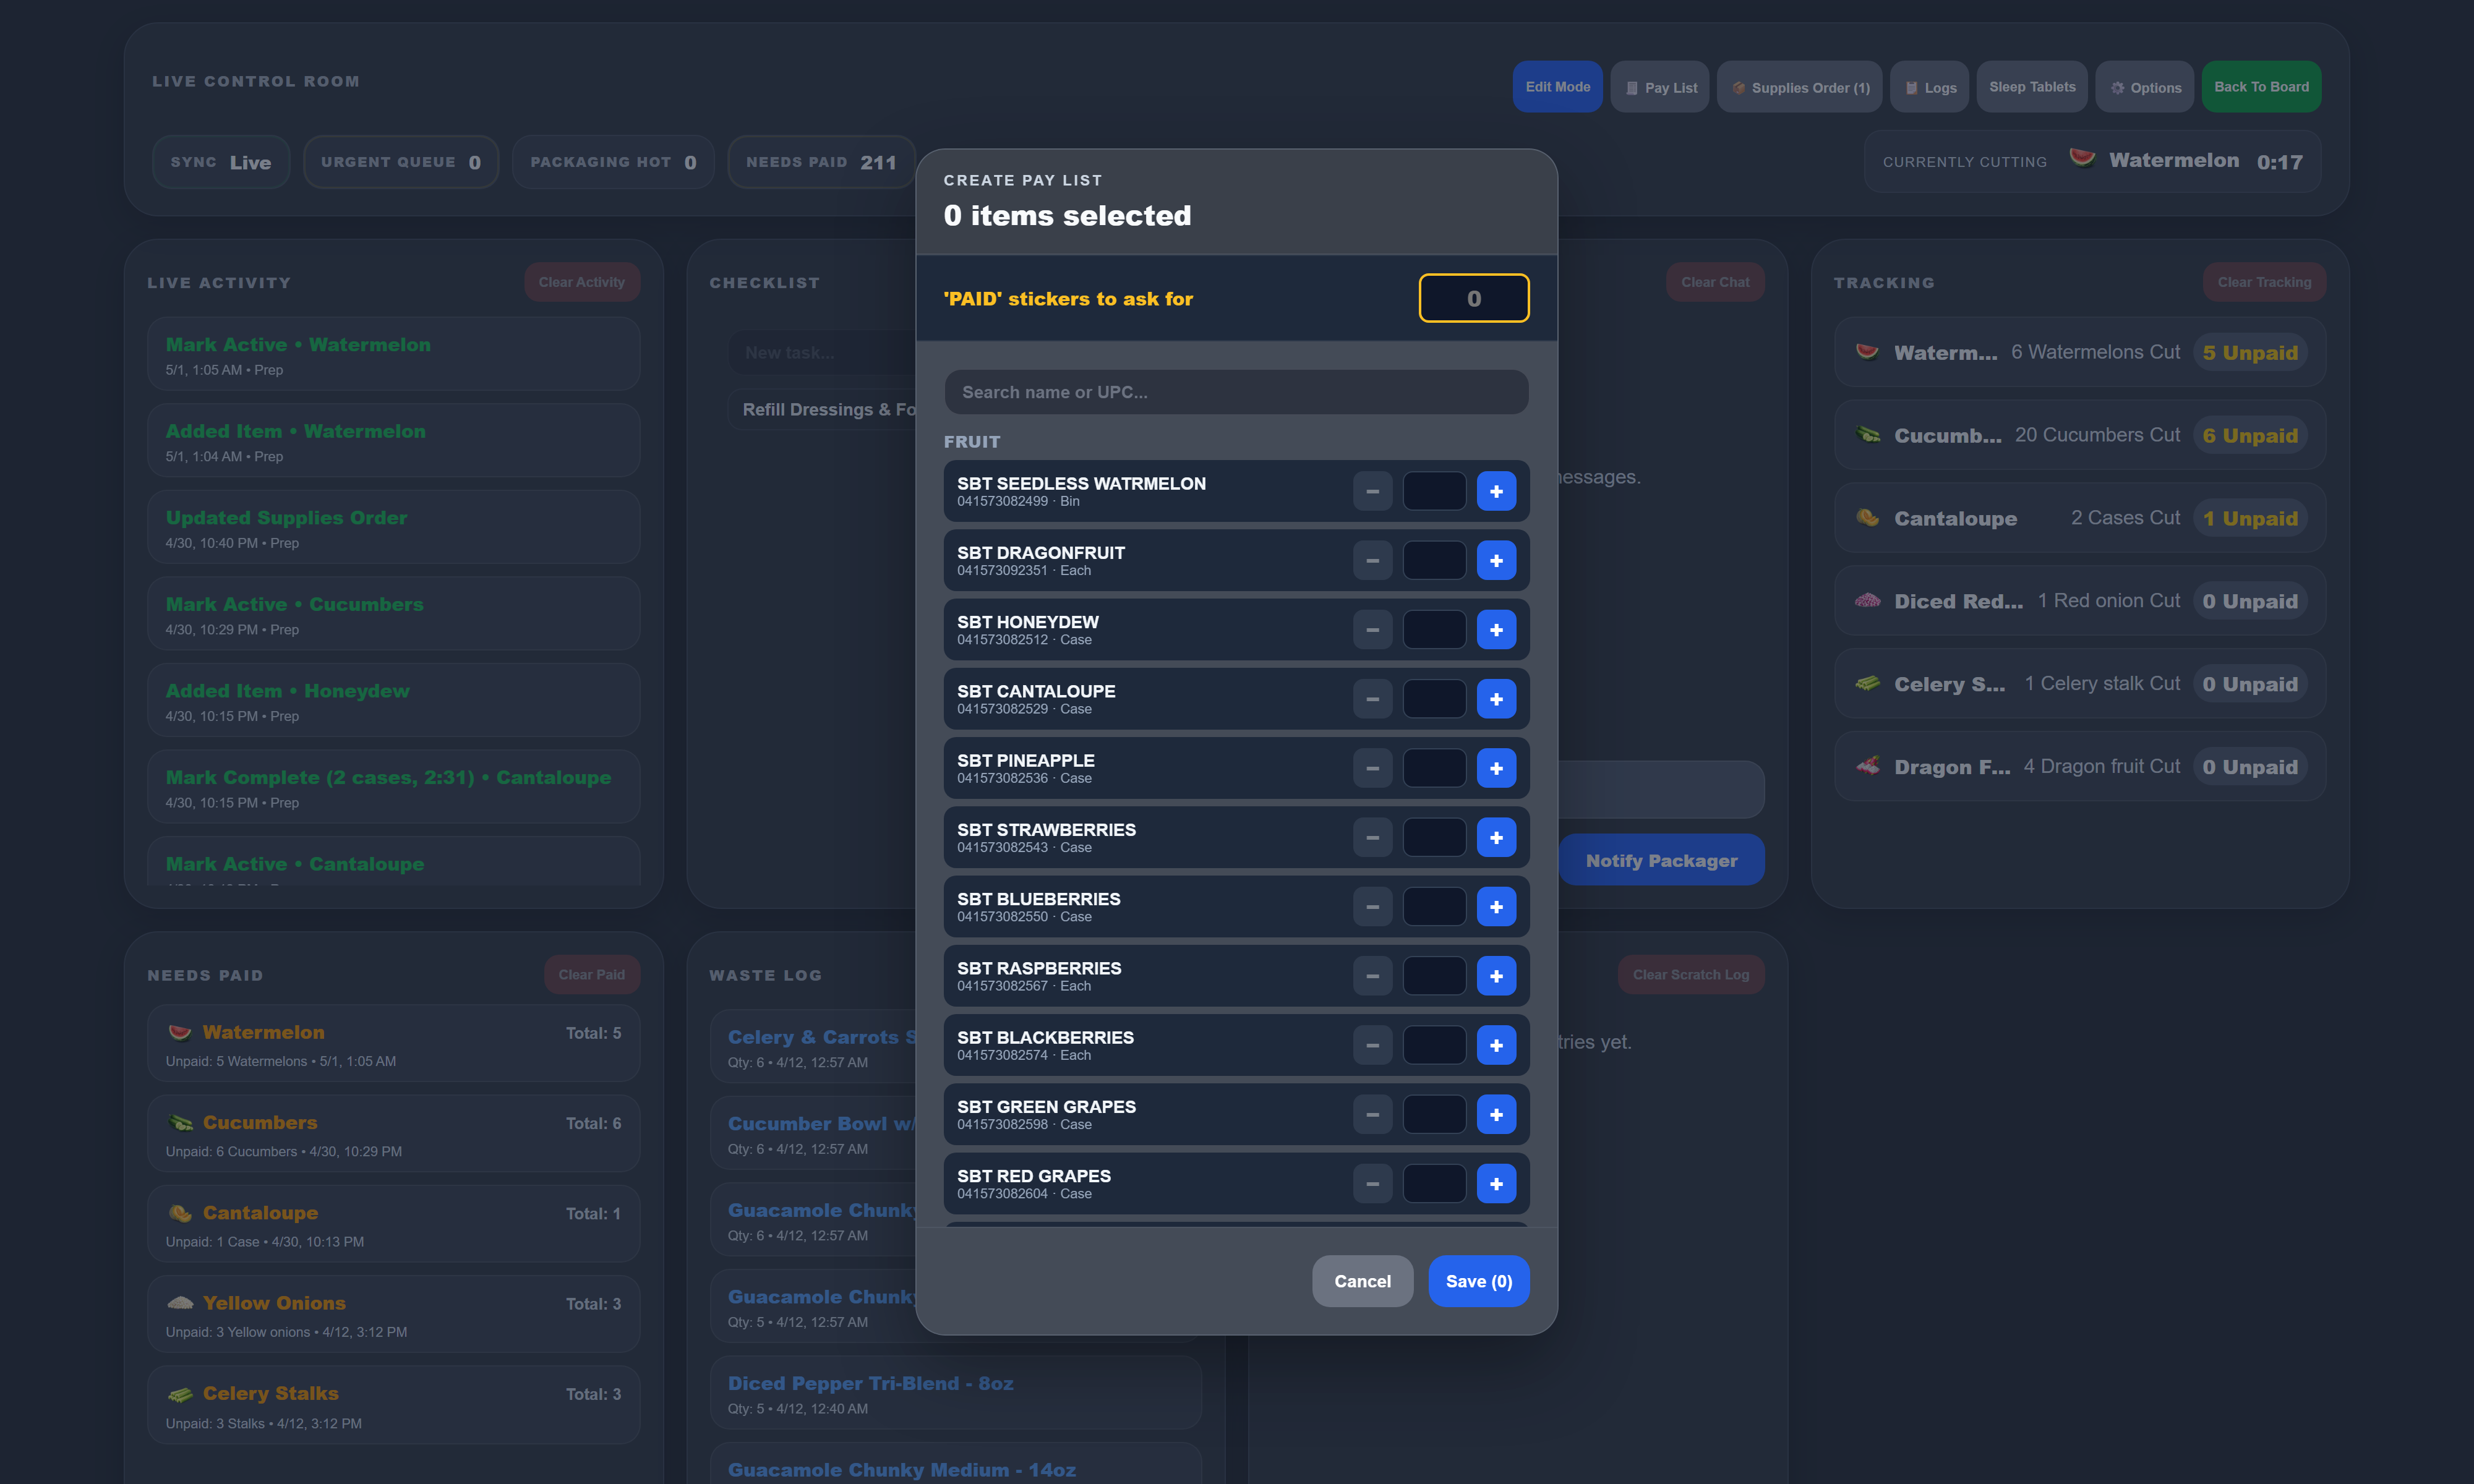Select Celery Stalks entry in Needs Paid

click(394, 1405)
